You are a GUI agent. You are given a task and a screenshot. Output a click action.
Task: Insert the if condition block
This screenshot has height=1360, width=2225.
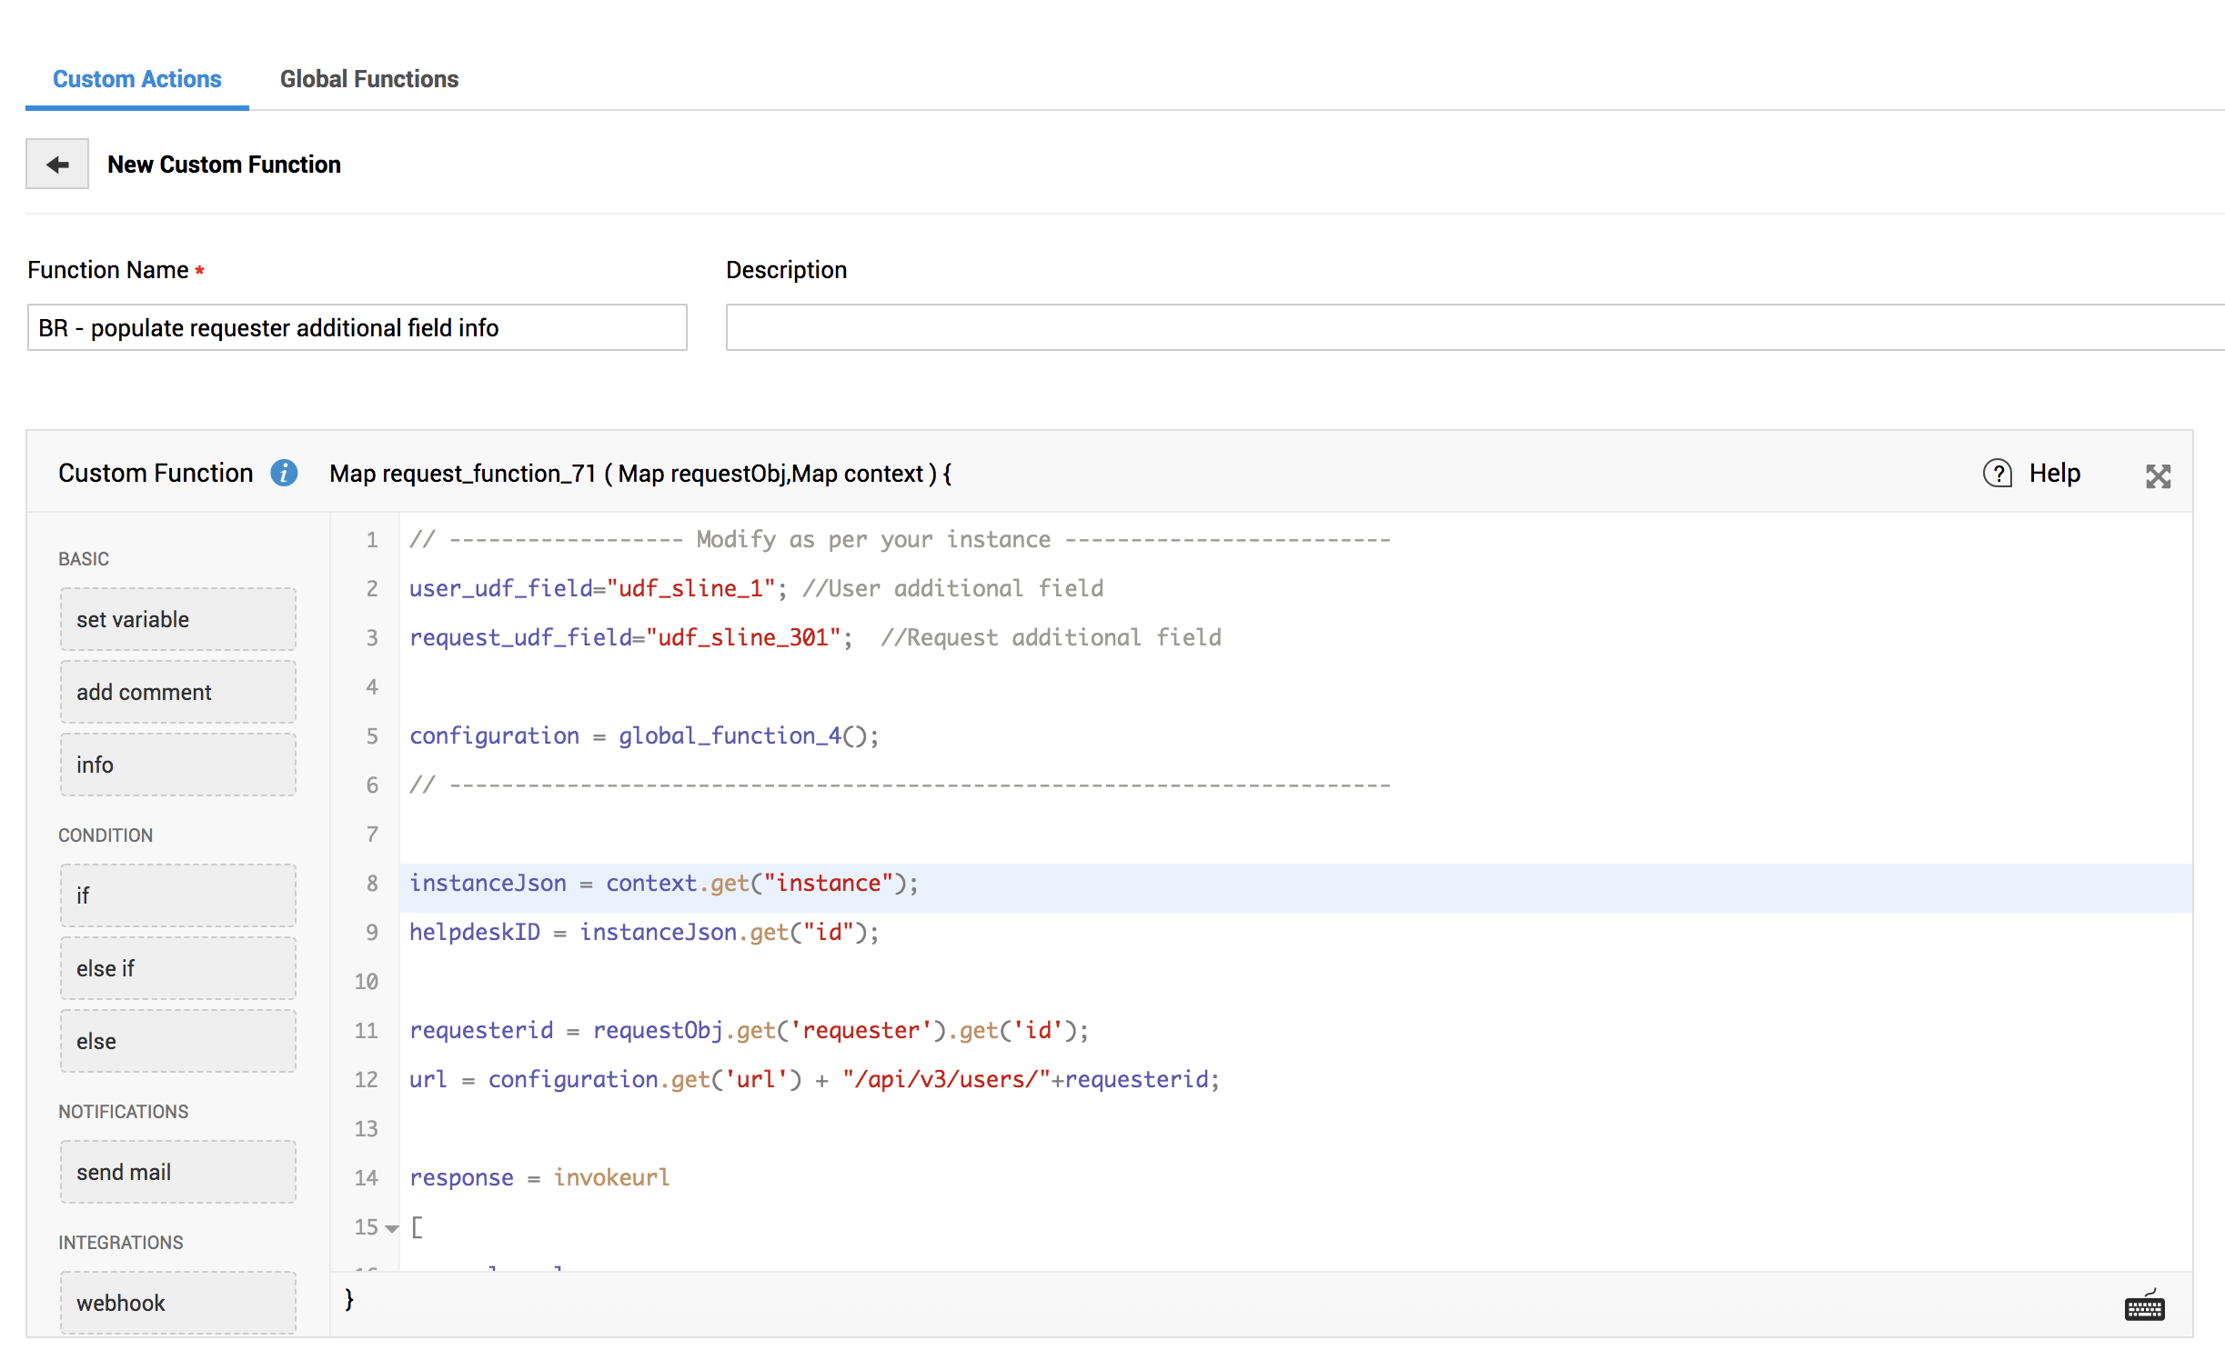tap(178, 895)
